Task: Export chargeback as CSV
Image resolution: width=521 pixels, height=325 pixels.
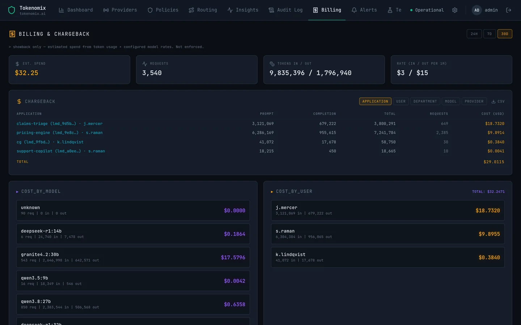Action: (x=498, y=101)
